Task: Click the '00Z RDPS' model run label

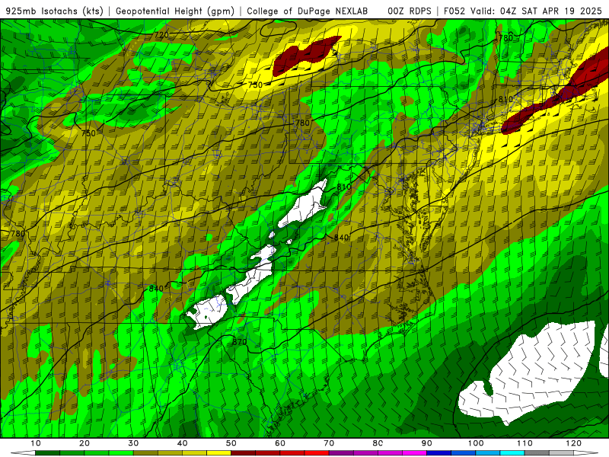Action: point(410,11)
